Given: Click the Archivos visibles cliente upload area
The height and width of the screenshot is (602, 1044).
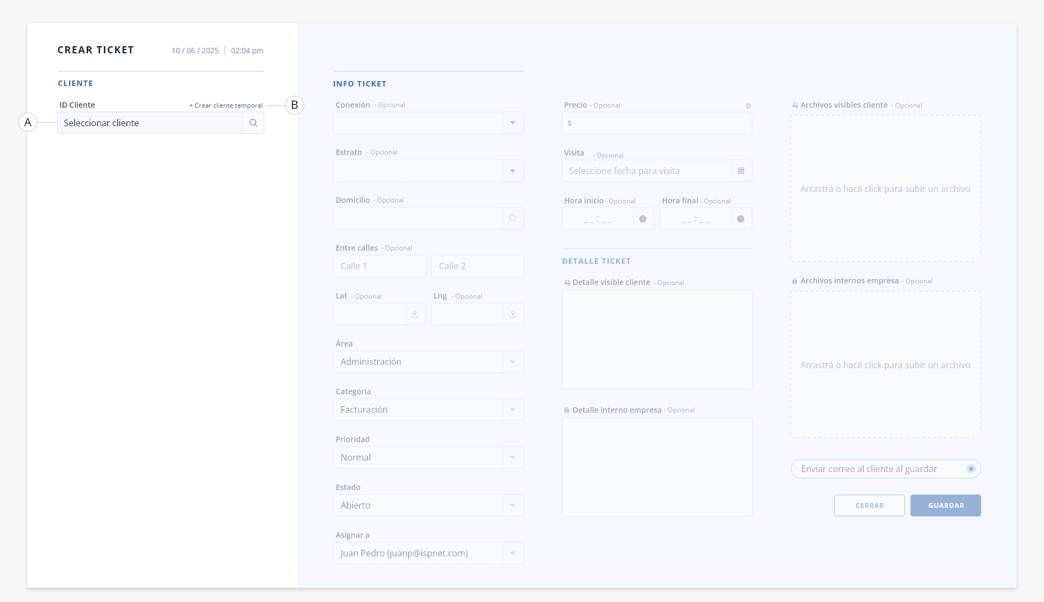Looking at the screenshot, I should (x=885, y=188).
